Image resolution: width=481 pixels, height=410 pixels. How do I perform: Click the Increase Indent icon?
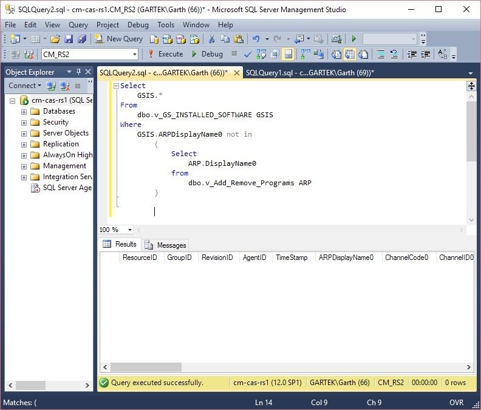point(425,54)
